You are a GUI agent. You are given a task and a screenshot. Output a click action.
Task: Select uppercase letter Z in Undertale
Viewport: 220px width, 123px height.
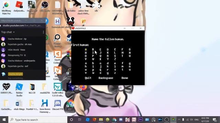[x=115, y=59]
